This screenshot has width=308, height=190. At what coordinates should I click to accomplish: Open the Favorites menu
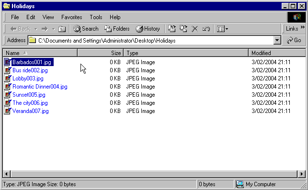(x=72, y=17)
